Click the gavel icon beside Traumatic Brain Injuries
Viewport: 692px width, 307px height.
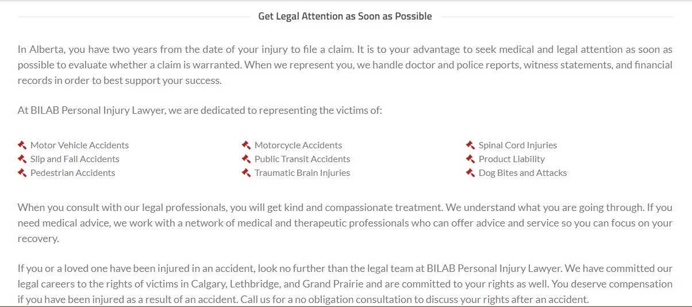pos(247,172)
